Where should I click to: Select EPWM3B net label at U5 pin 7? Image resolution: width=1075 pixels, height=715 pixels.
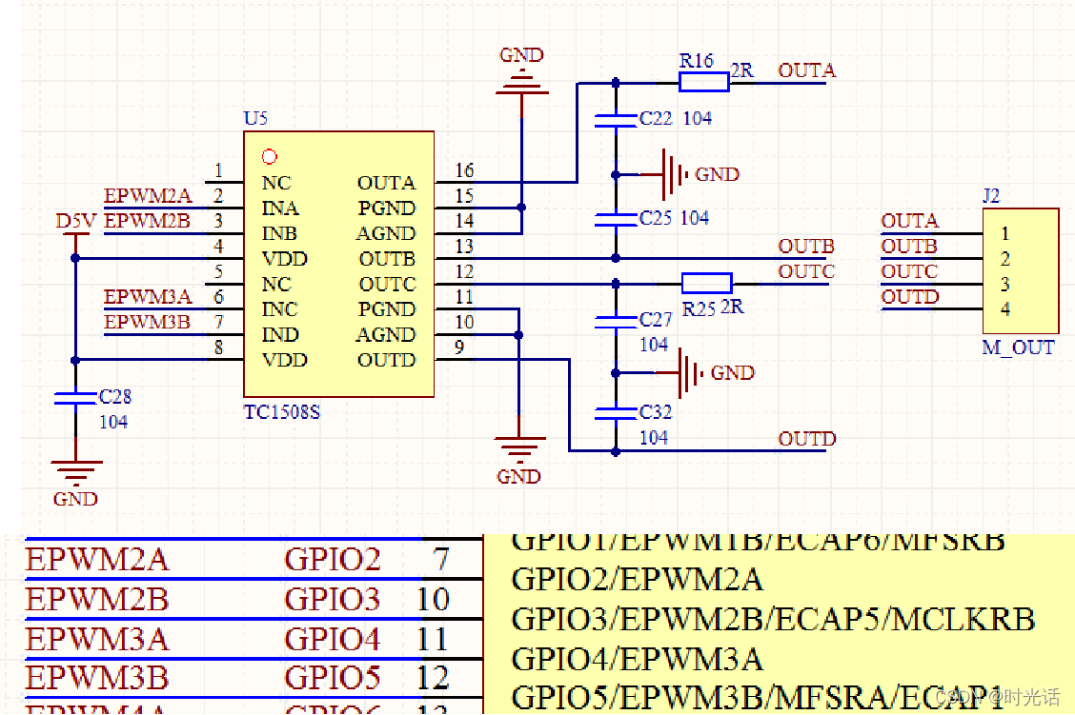147,322
